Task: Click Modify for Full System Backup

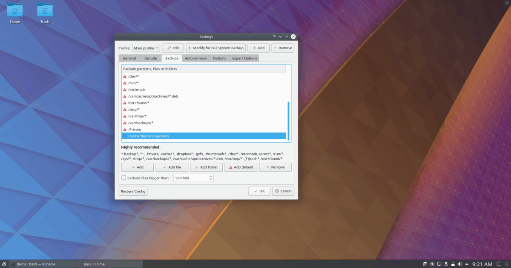Action: point(215,48)
